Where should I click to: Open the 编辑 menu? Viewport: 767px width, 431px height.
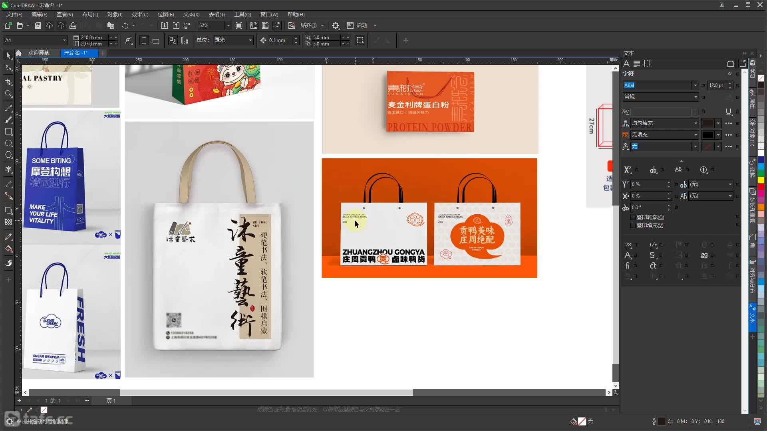[40, 14]
